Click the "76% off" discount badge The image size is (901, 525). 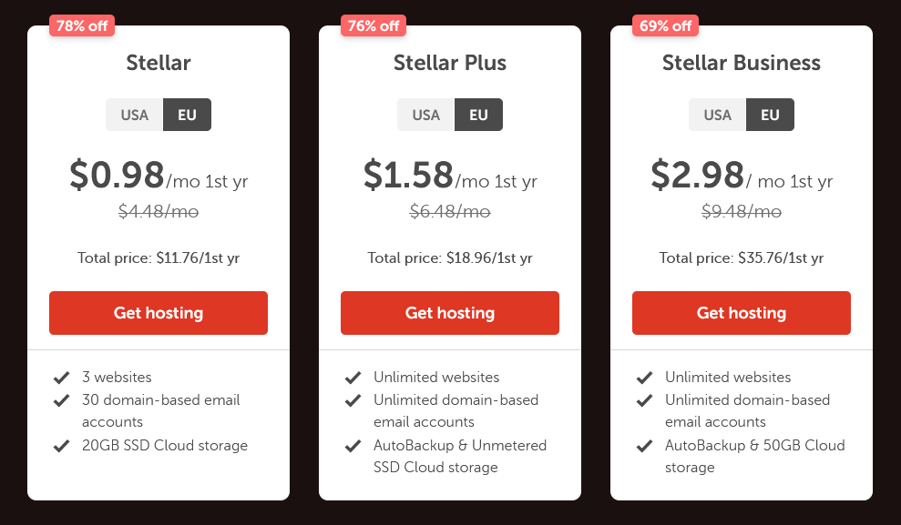[374, 25]
